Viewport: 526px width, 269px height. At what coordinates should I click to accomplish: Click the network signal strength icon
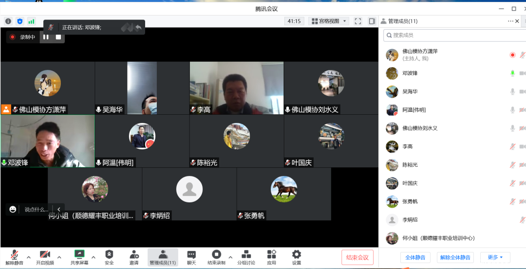coord(31,21)
